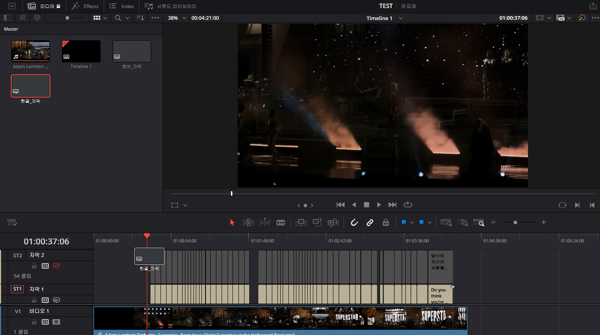Select the Blade edit mode tool
This screenshot has width=600, height=335.
click(x=281, y=222)
